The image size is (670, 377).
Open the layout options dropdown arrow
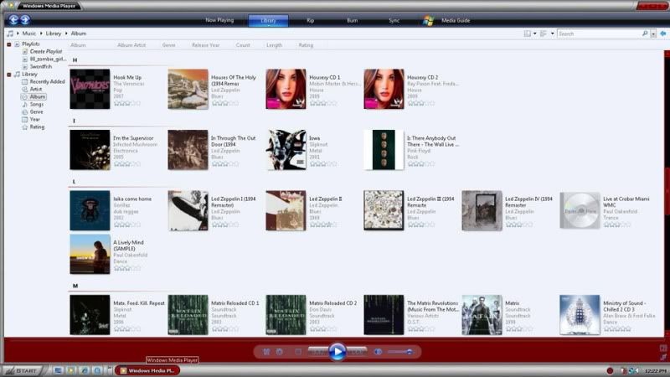click(x=534, y=34)
